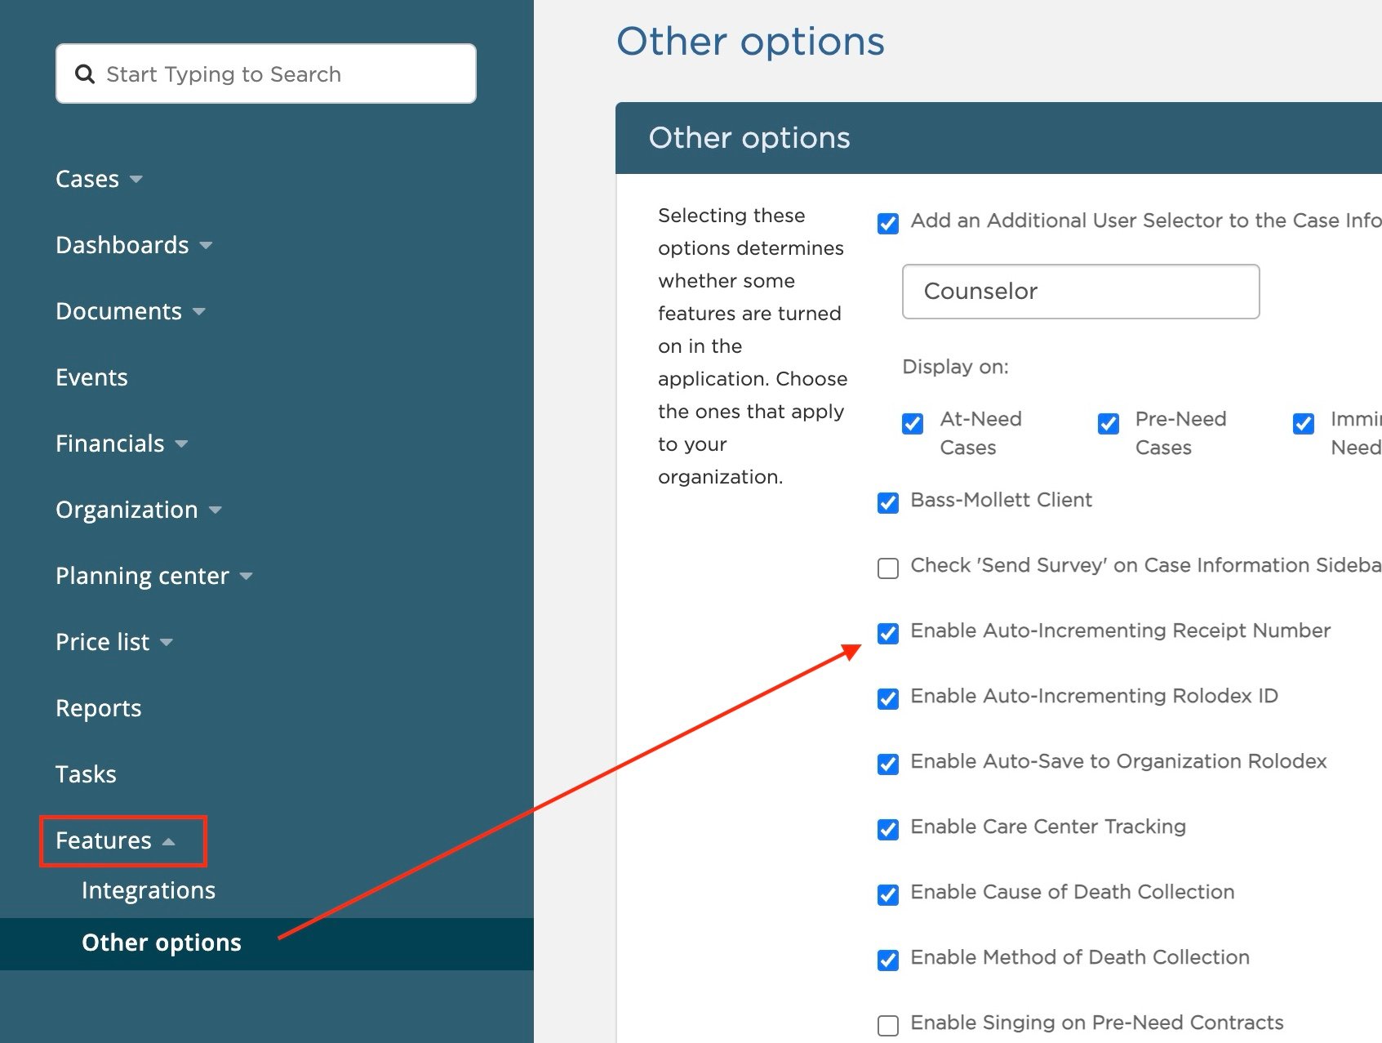Check Enable Singing on Pre-Need Contracts
The height and width of the screenshot is (1043, 1382).
888,1025
